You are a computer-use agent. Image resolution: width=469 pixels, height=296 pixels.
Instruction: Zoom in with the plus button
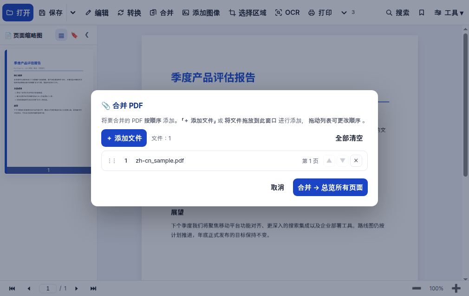click(x=456, y=288)
